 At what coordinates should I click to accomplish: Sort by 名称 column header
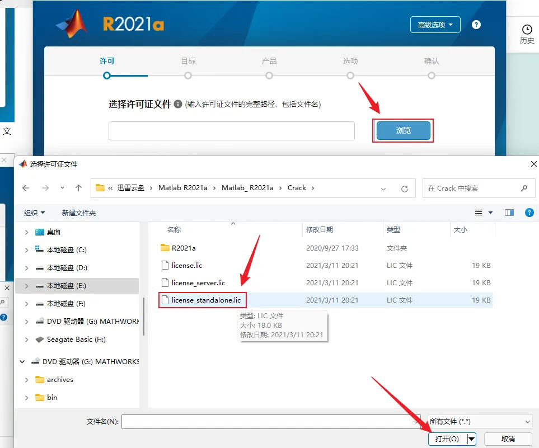[174, 229]
